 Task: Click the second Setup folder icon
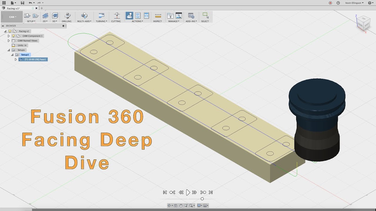pos(36,16)
